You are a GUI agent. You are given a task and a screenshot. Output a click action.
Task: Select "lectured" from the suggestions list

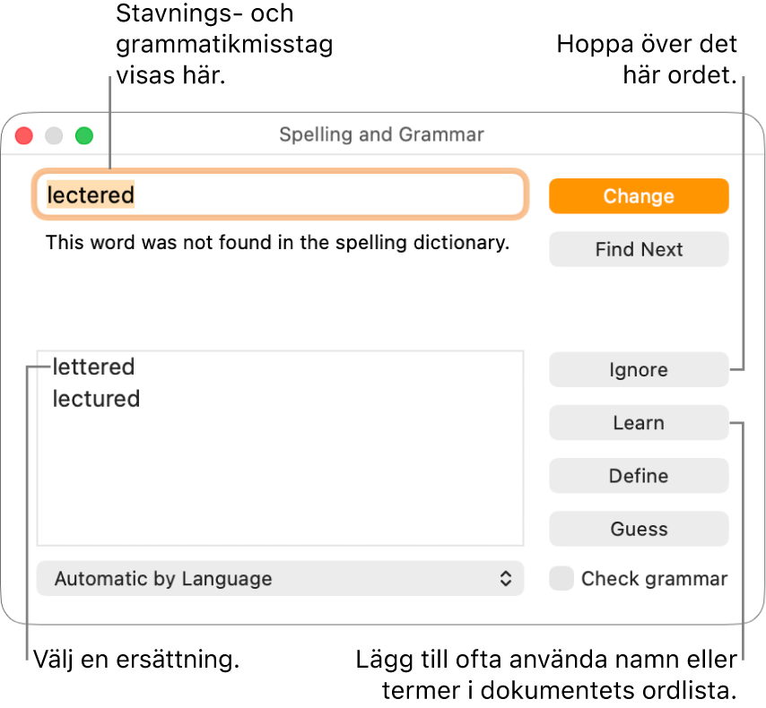(x=96, y=399)
